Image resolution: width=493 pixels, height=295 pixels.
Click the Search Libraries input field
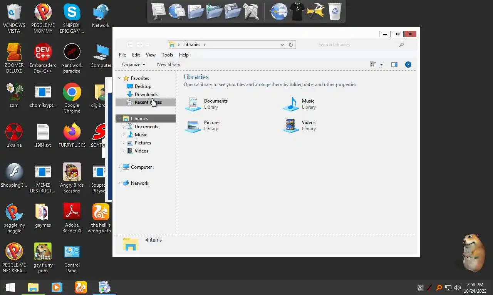tap(356, 45)
